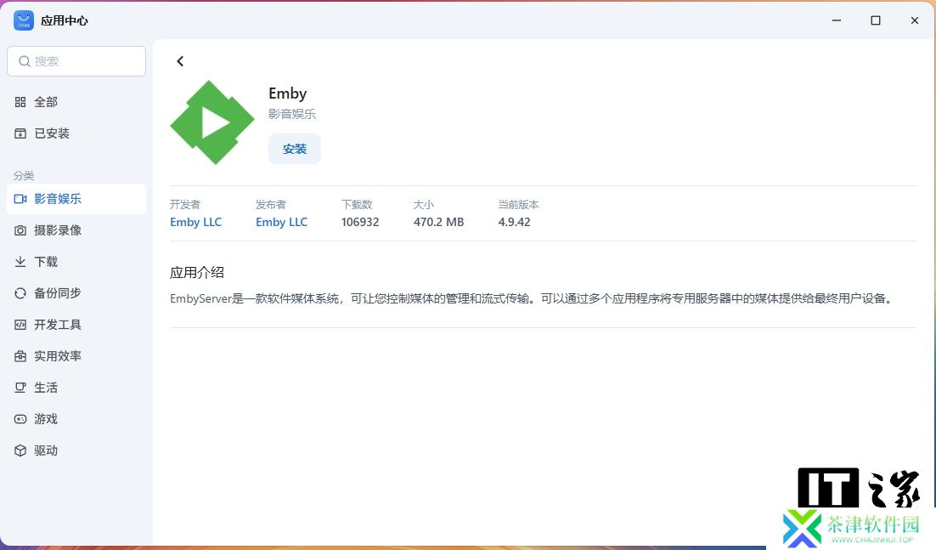Screen dimensions: 936x550
Task: Select the 影音娱乐 category label
Action: point(58,199)
